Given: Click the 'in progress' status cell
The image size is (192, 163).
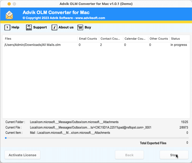Looking at the screenshot, I should 179,45.
